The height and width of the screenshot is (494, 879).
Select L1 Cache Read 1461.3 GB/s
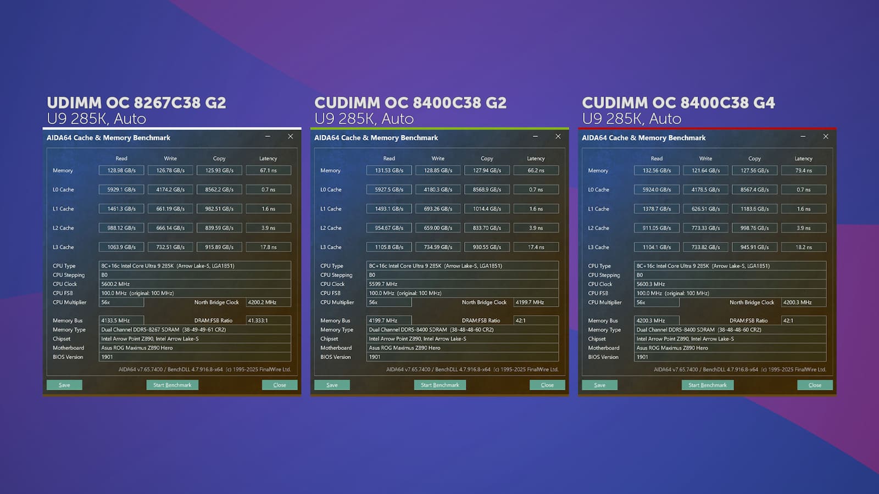pos(121,209)
